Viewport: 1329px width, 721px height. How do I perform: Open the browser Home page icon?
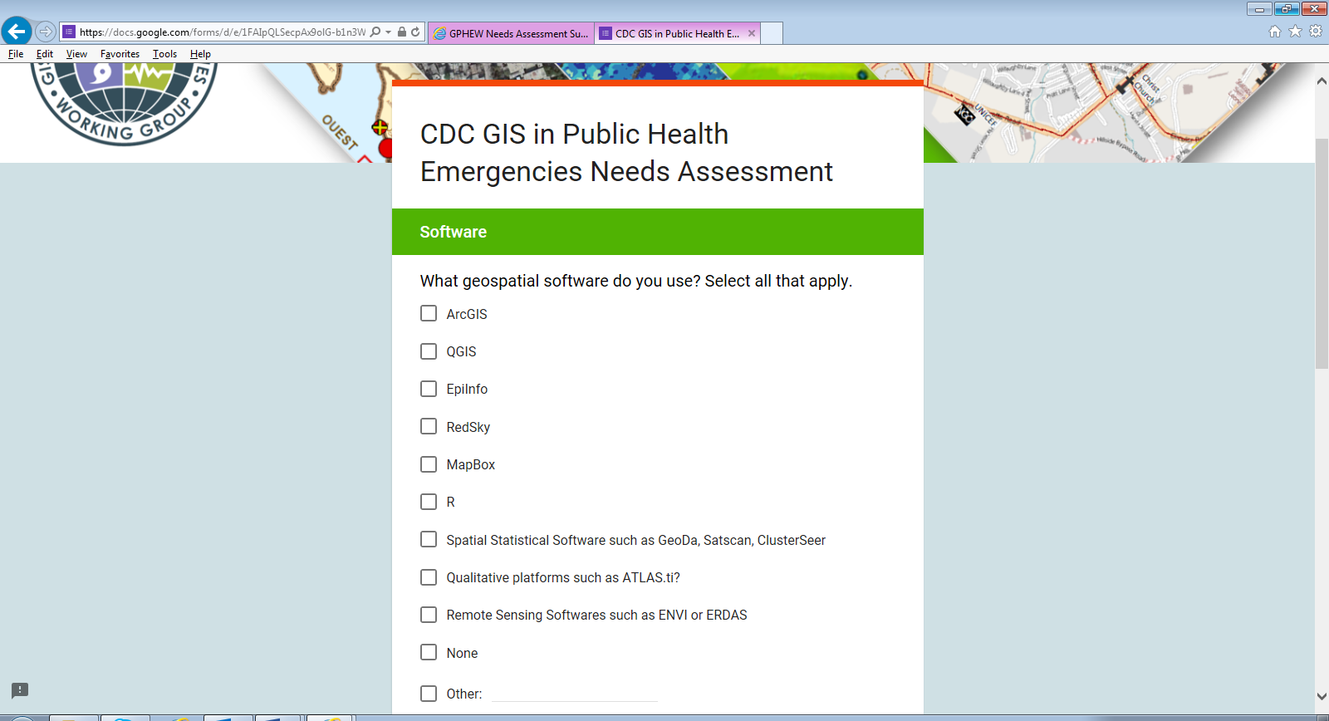(x=1275, y=32)
